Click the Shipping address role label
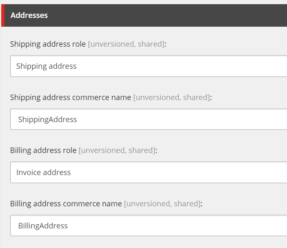The width and height of the screenshot is (287, 248). pyautogui.click(x=48, y=44)
